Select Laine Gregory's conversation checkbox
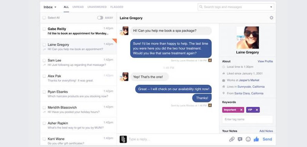 click(44, 45)
